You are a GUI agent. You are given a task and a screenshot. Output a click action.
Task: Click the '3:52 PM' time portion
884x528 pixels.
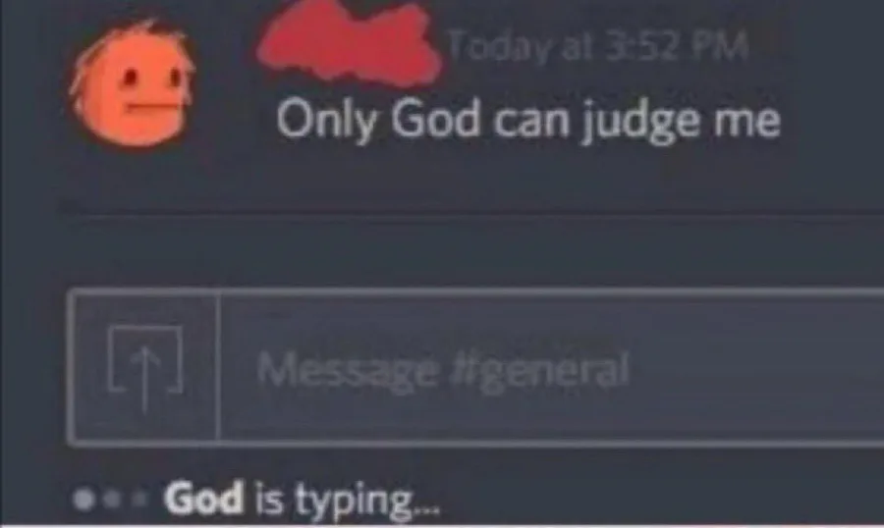click(x=677, y=46)
